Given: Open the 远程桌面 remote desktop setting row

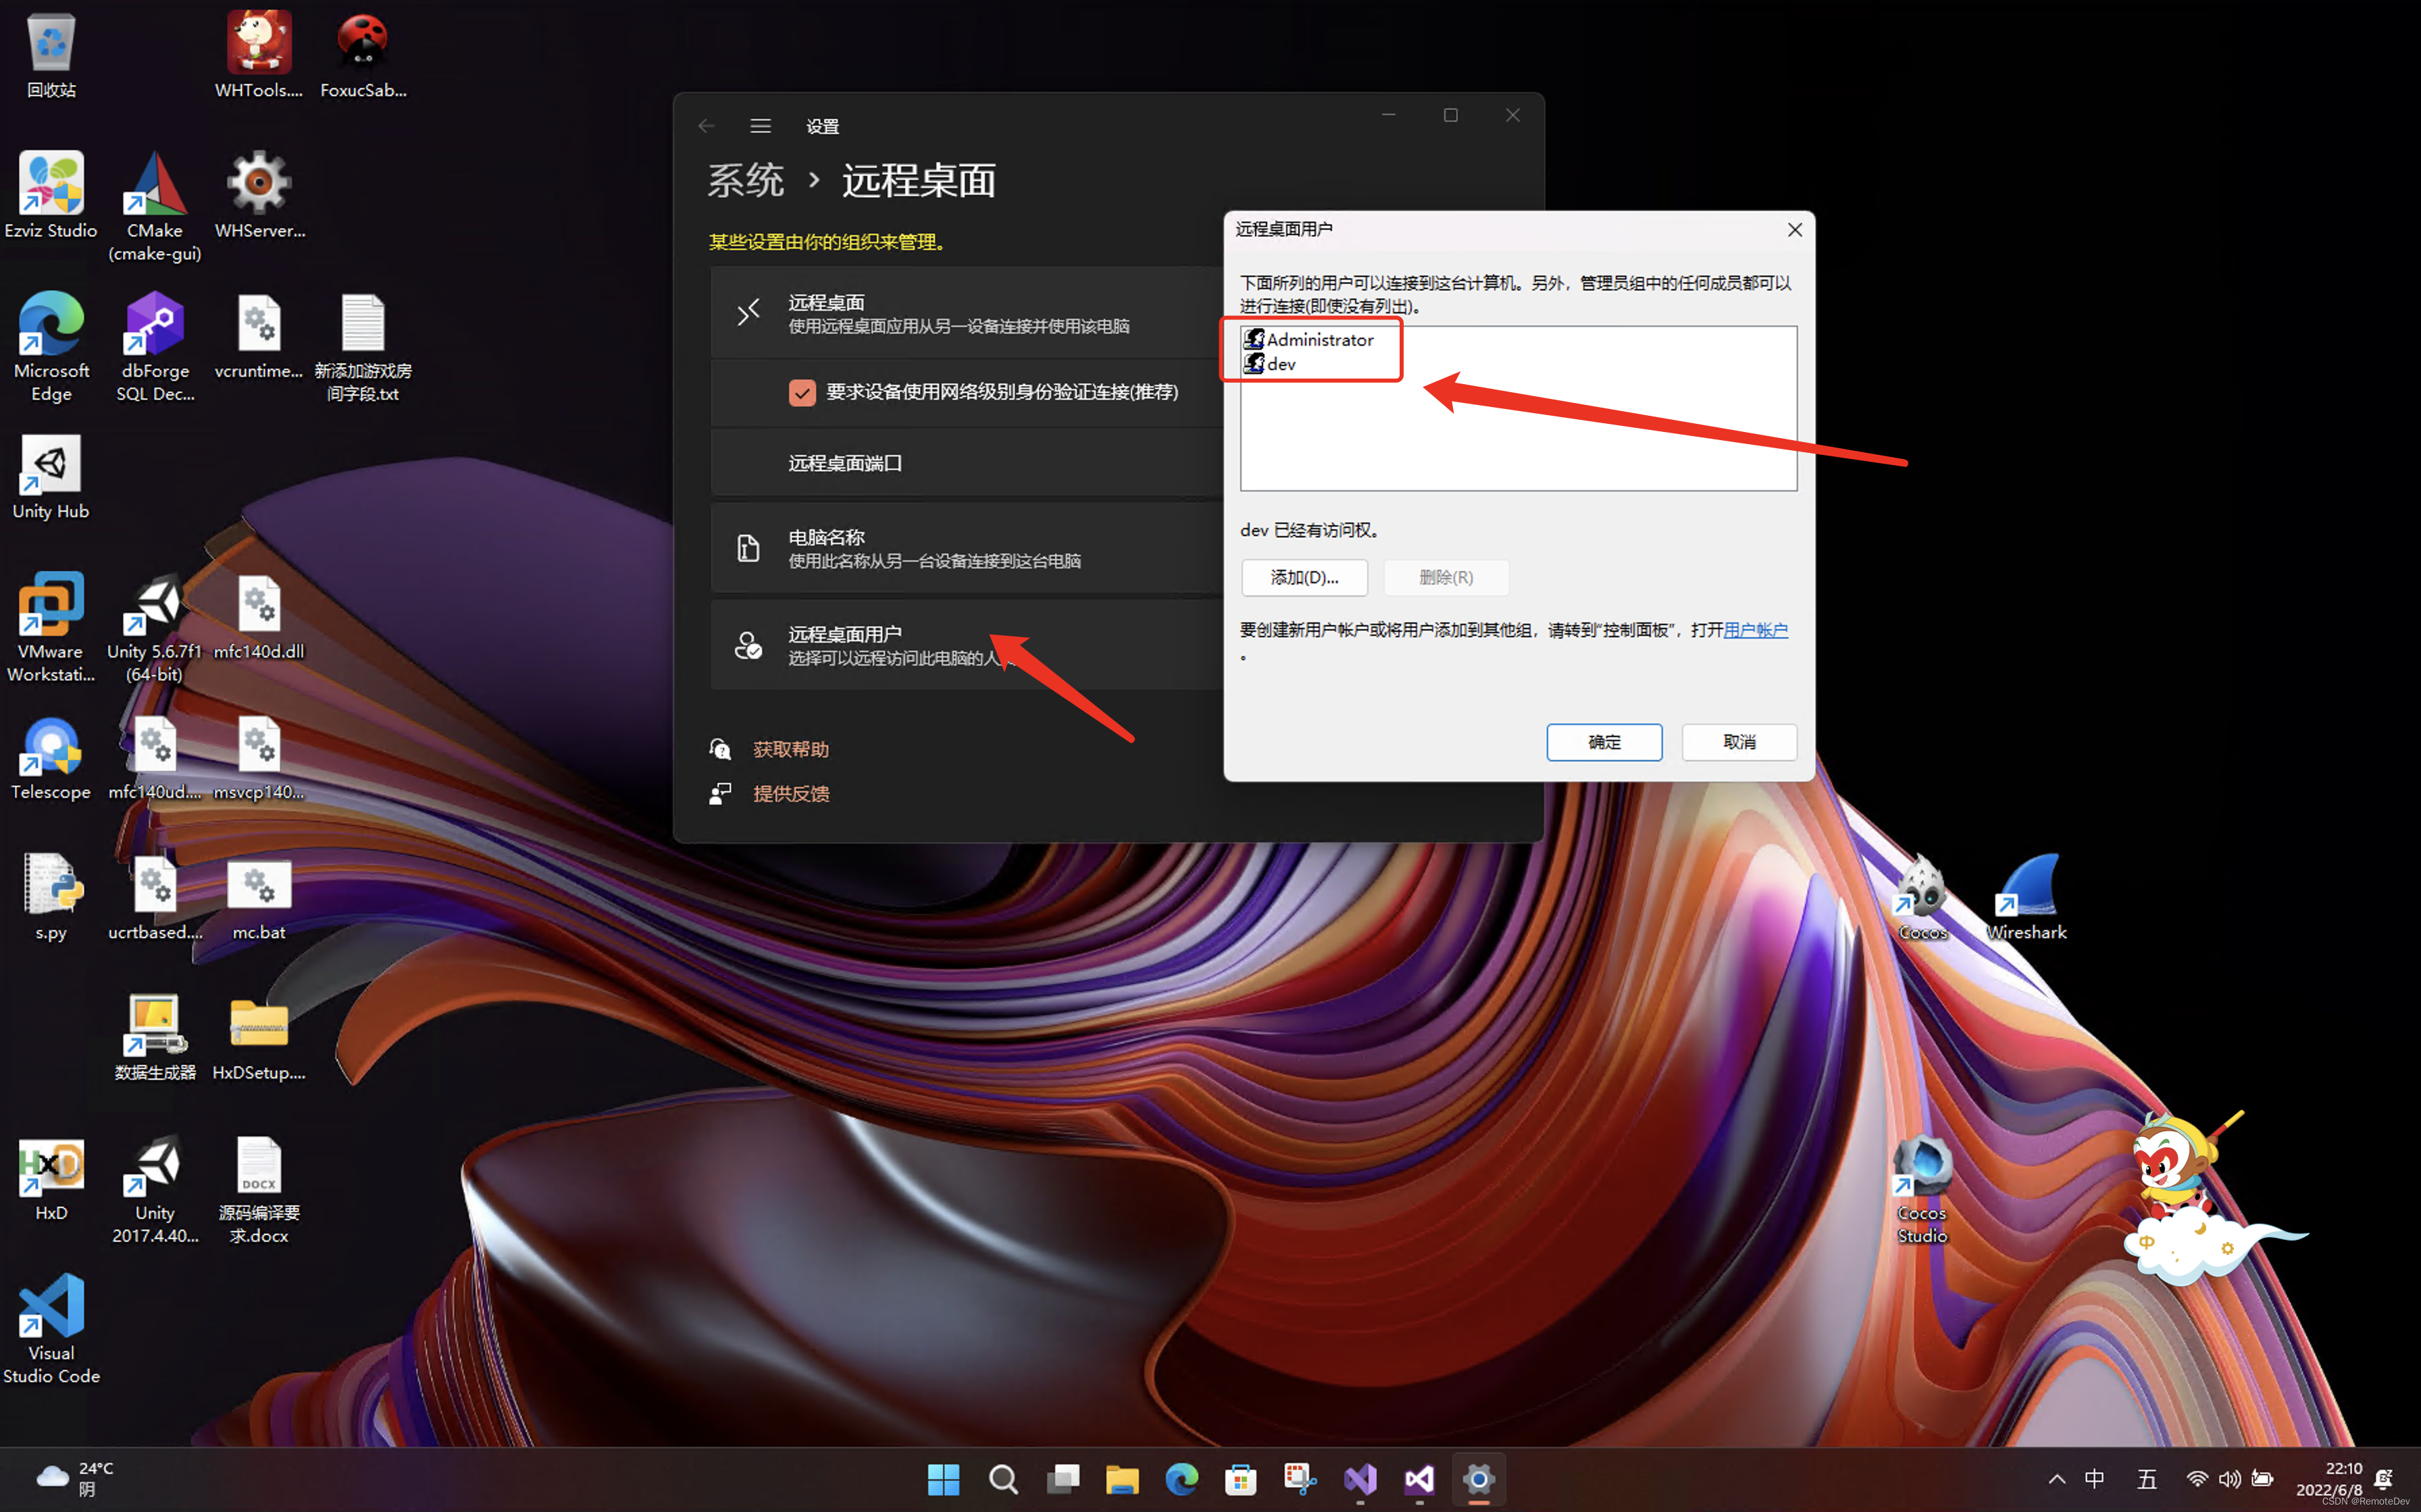Looking at the screenshot, I should 967,313.
